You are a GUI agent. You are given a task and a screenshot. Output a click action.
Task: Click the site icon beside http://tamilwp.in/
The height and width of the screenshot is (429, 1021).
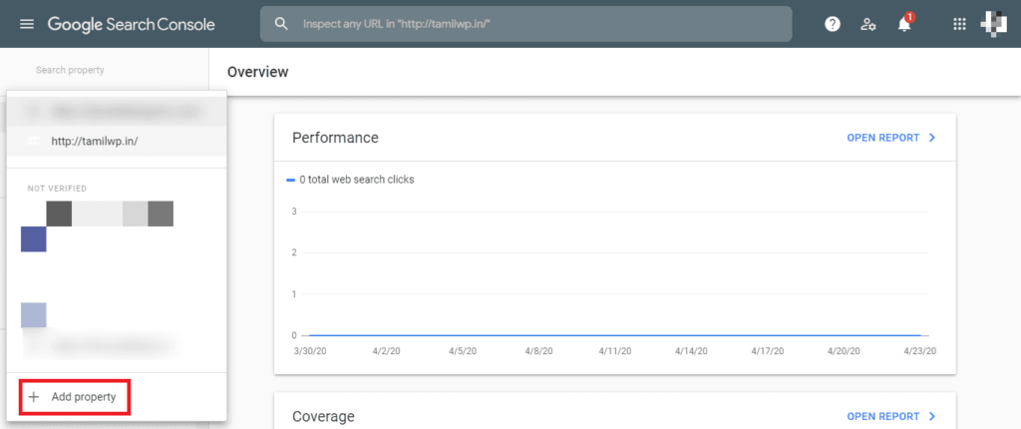[x=34, y=142]
